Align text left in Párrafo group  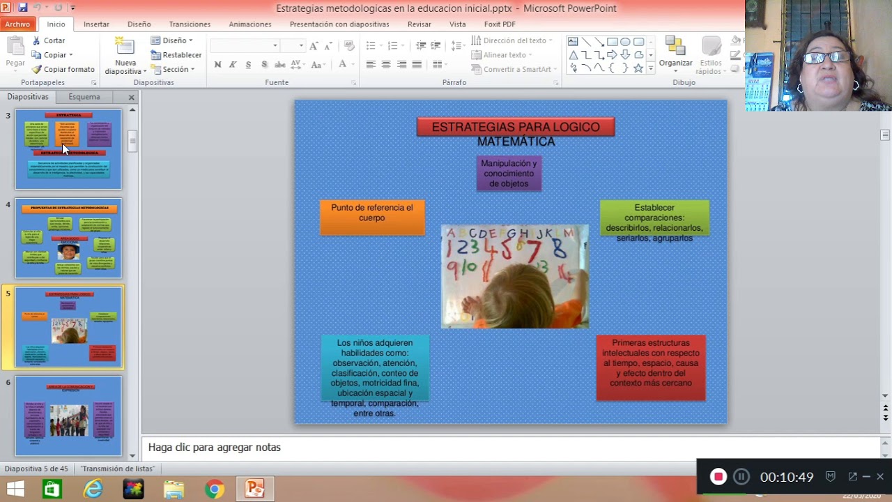371,64
